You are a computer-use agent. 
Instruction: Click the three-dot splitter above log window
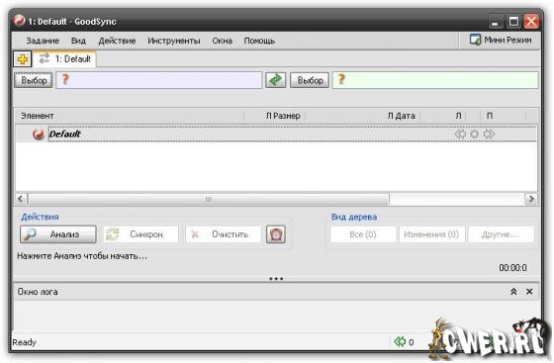(x=276, y=279)
